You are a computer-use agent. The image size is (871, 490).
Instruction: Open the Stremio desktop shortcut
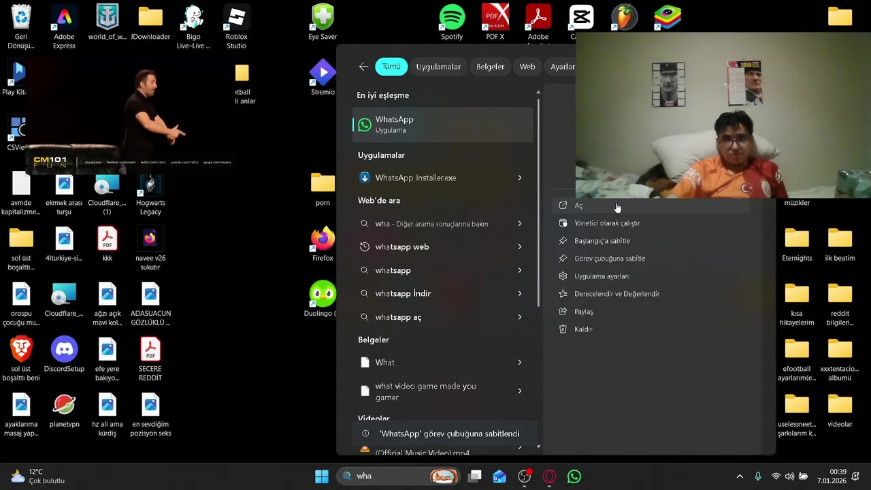point(323,77)
